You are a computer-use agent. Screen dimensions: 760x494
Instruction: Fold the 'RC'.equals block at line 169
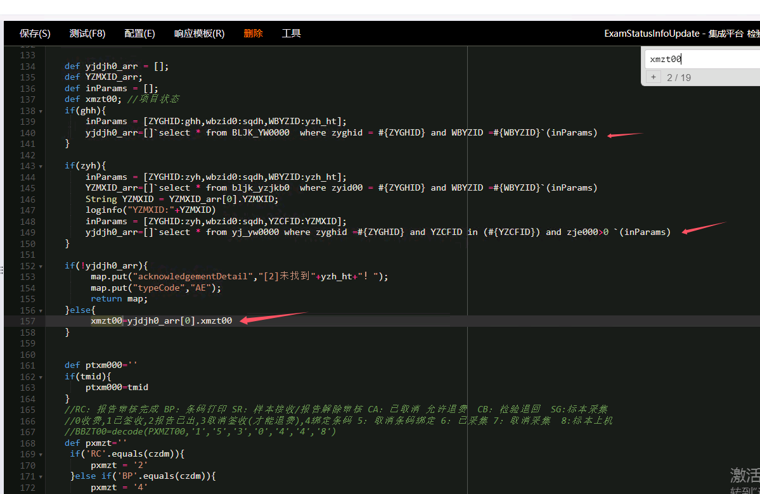(x=41, y=454)
